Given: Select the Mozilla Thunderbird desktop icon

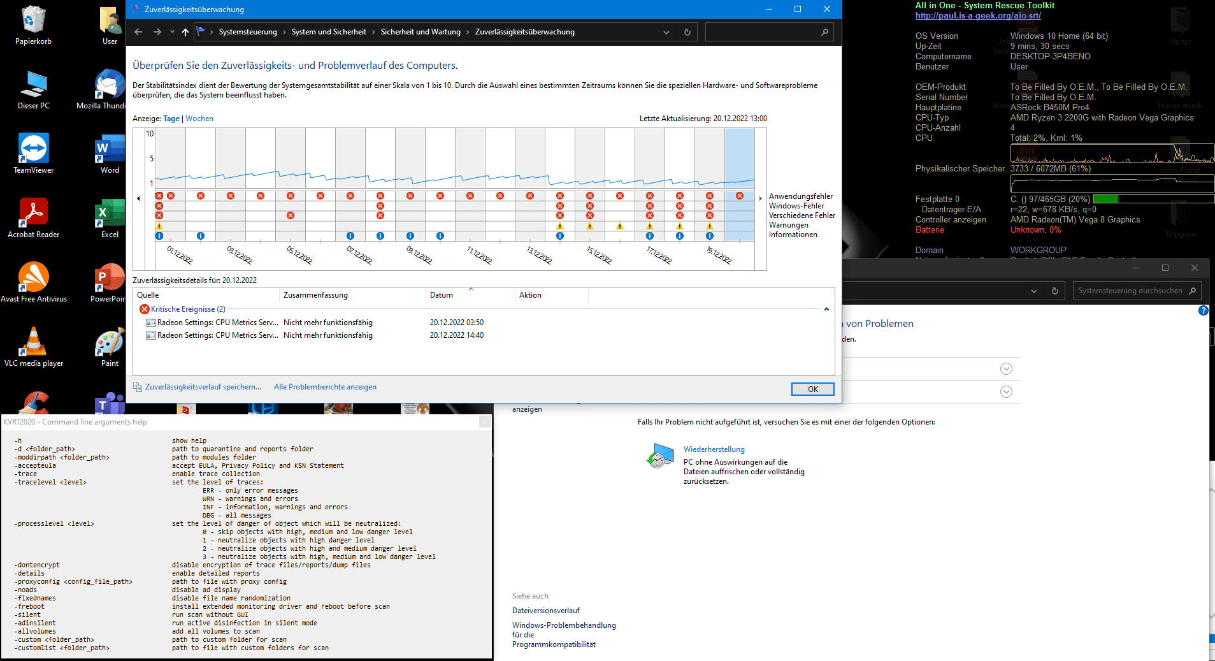Looking at the screenshot, I should coord(102,90).
